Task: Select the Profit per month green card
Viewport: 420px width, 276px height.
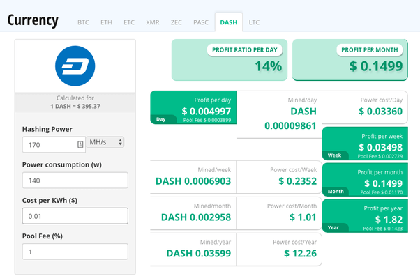Action: tap(365, 180)
